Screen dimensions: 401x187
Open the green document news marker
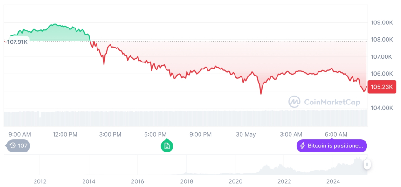(x=167, y=145)
